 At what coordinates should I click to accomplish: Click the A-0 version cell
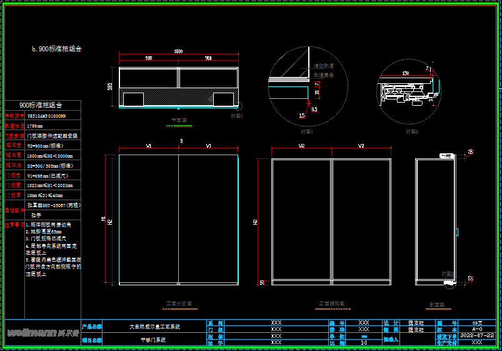(476, 328)
